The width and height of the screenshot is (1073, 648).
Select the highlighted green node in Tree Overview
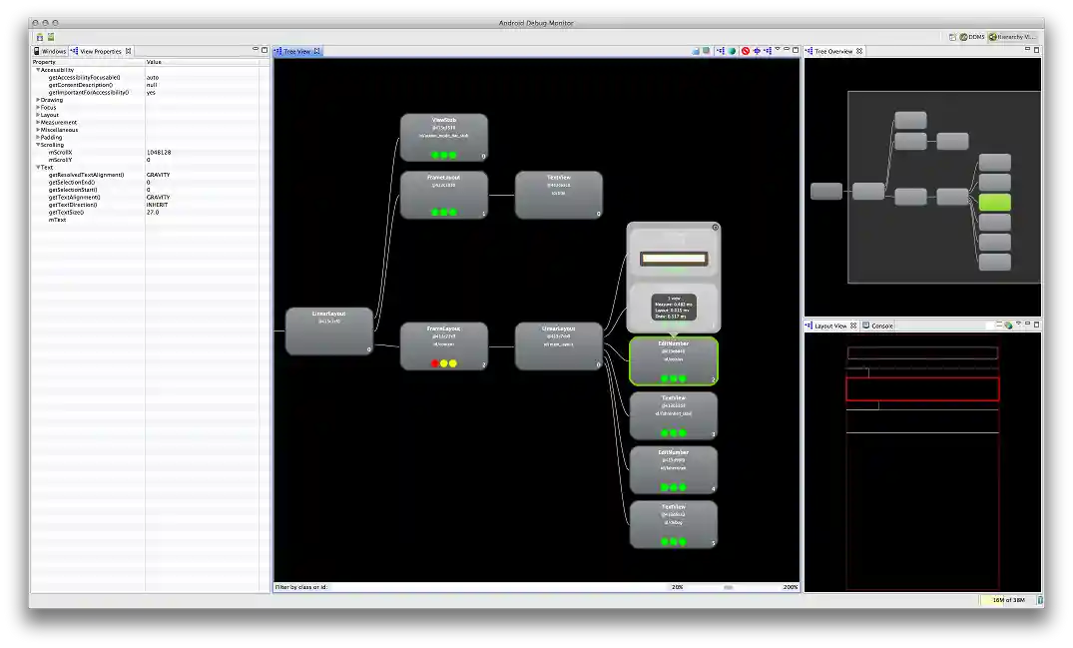(x=994, y=202)
